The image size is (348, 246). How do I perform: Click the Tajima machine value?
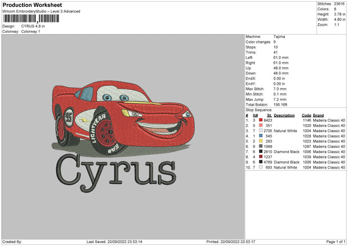pos(279,37)
